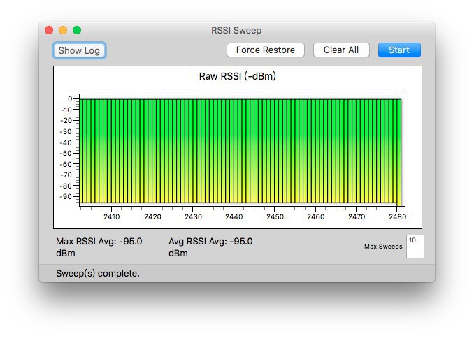Maximize the RSSI Sweep window
The image size is (474, 338).
[77, 30]
